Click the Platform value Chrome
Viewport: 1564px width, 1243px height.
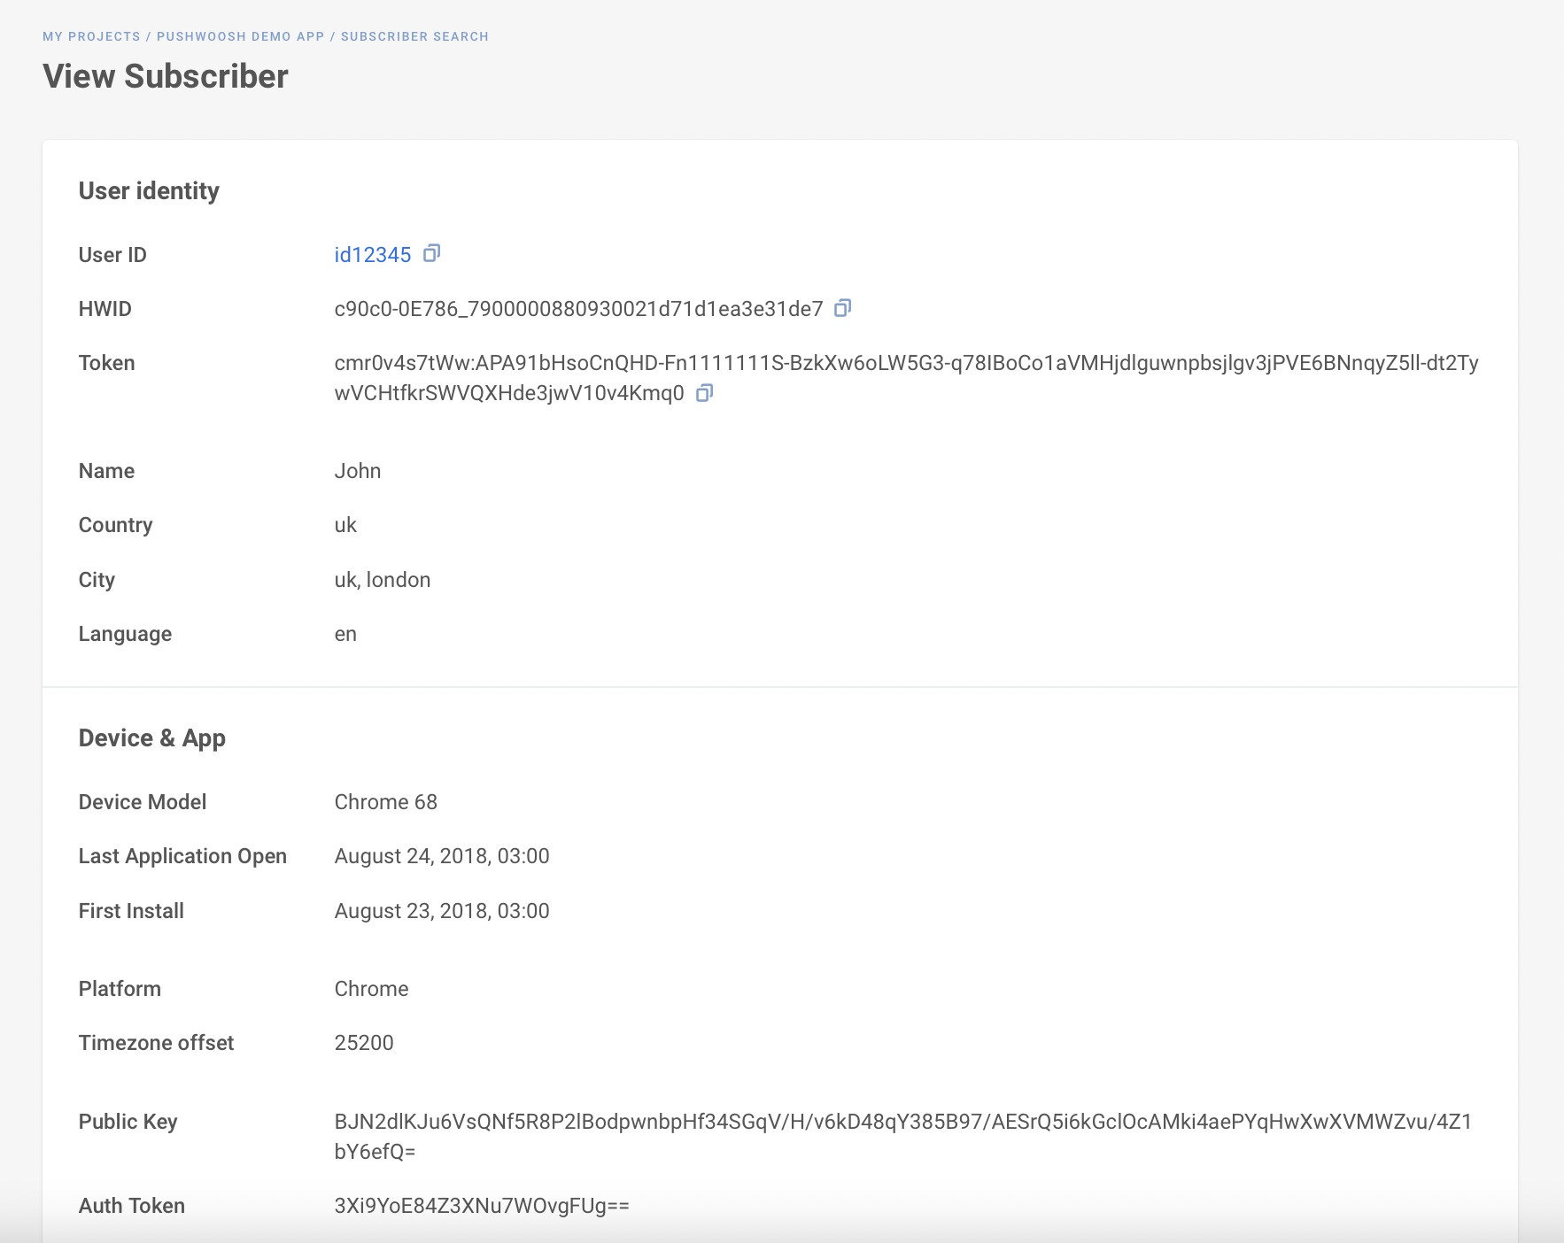click(372, 989)
